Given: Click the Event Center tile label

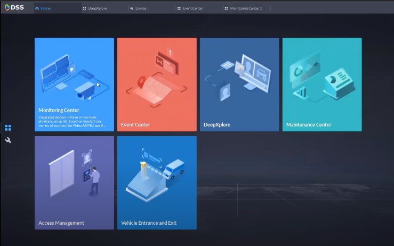Looking at the screenshot, I should [x=135, y=125].
